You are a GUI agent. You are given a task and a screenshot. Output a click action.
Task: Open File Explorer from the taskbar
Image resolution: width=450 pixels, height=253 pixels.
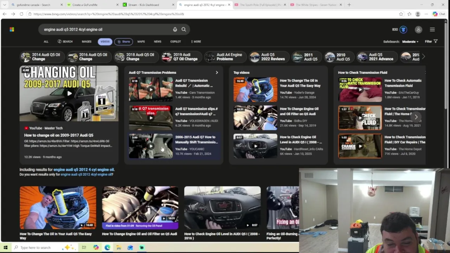[119, 248]
